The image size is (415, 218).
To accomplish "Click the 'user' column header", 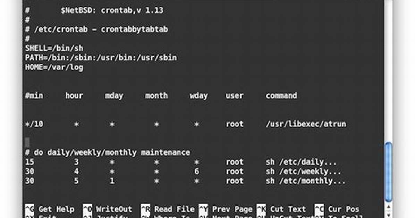I will (x=235, y=95).
